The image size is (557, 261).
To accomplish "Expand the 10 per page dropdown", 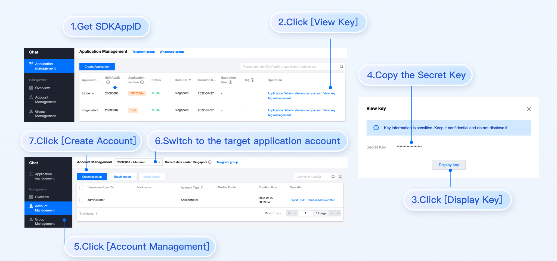I will [268, 214].
